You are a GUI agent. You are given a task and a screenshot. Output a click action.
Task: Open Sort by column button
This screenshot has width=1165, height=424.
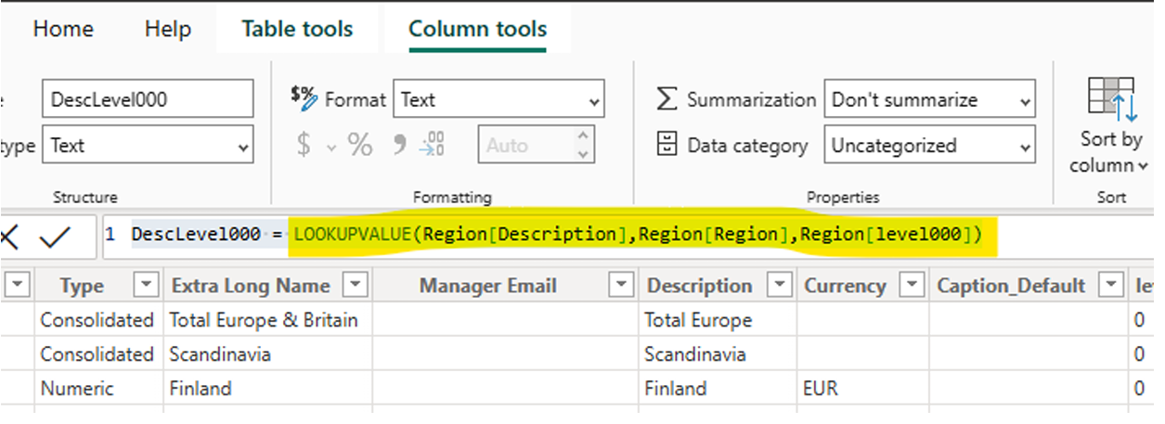[x=1112, y=126]
